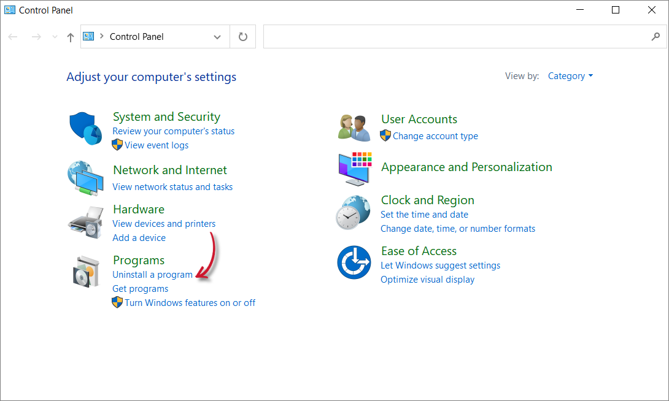Click the search magnifier icon
The height and width of the screenshot is (401, 669).
click(x=655, y=37)
